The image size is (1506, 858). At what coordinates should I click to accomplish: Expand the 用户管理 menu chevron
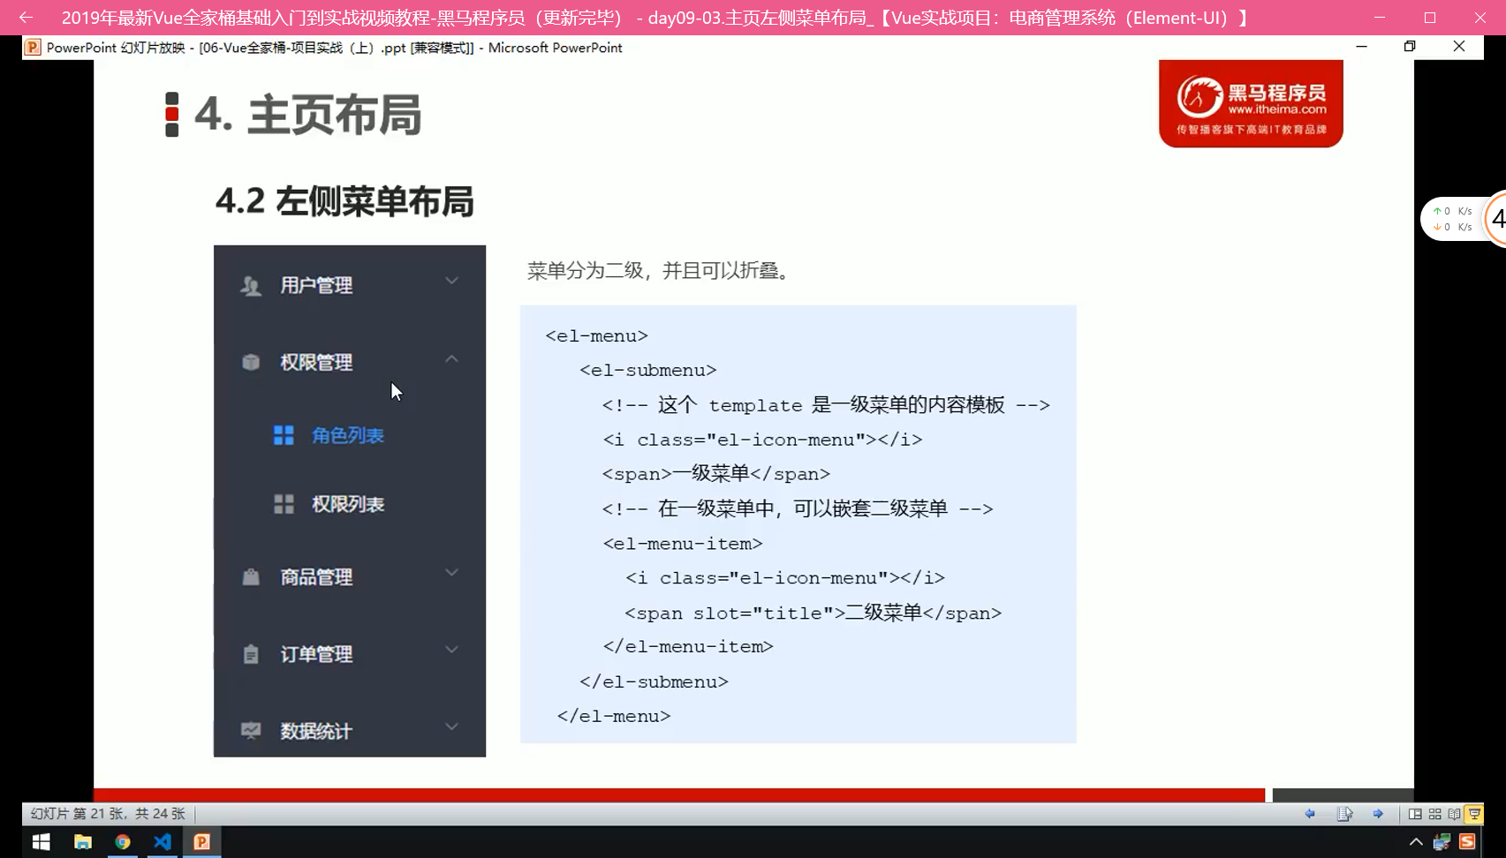point(451,282)
